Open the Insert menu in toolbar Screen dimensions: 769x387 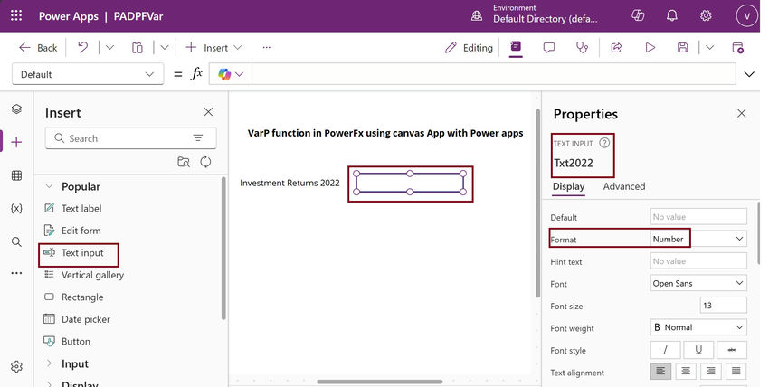214,48
